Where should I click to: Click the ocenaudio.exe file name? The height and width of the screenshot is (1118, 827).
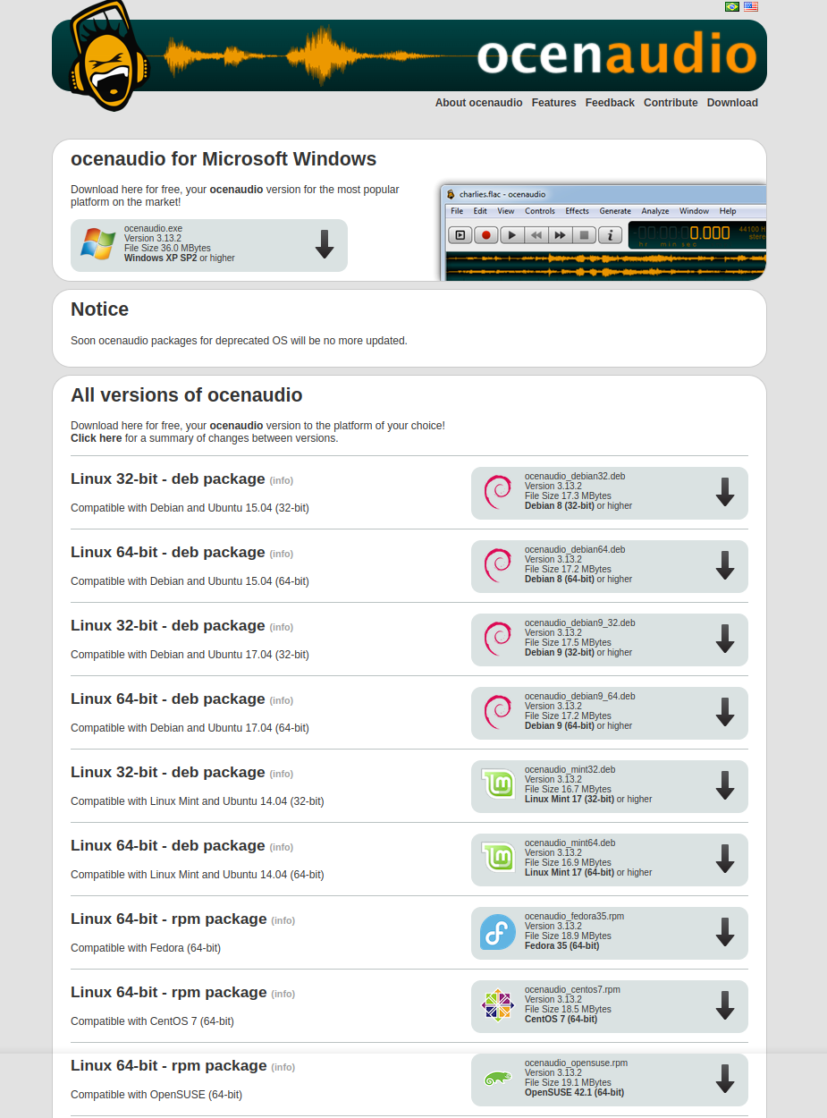[153, 229]
